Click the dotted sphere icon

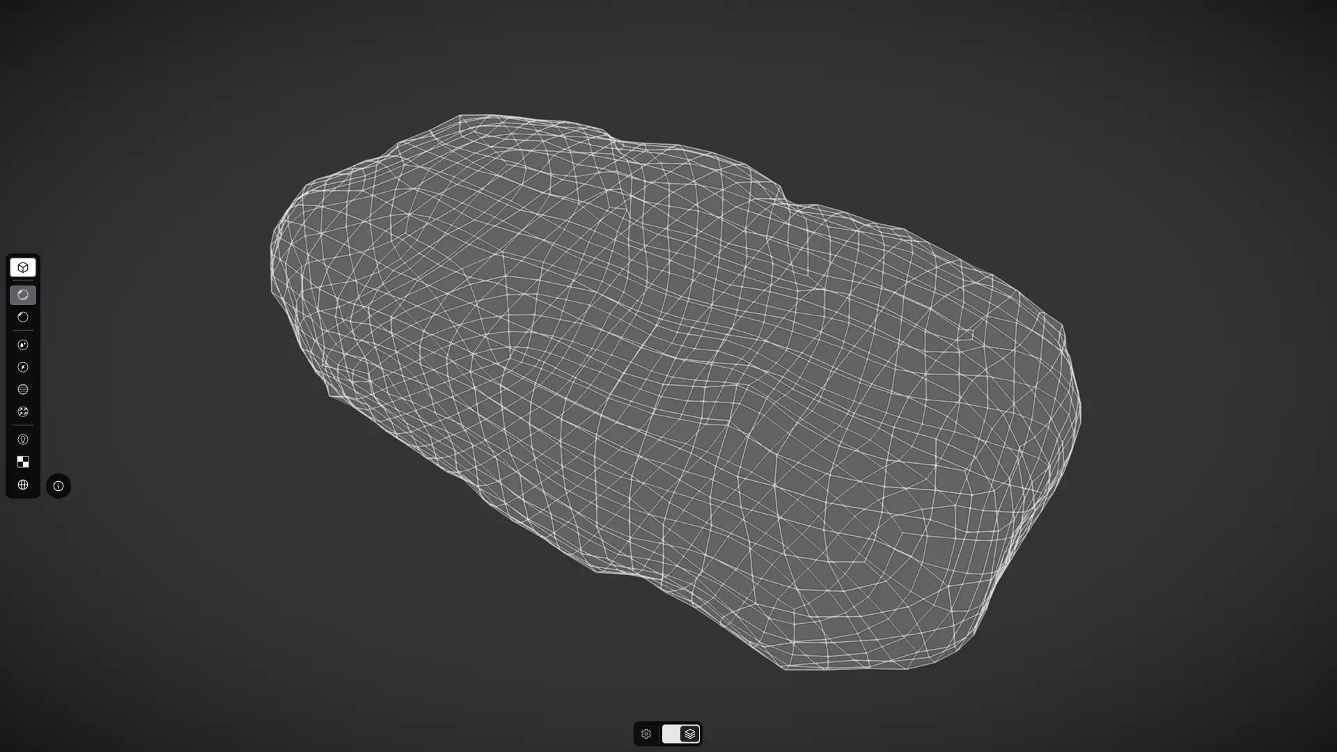23,390
